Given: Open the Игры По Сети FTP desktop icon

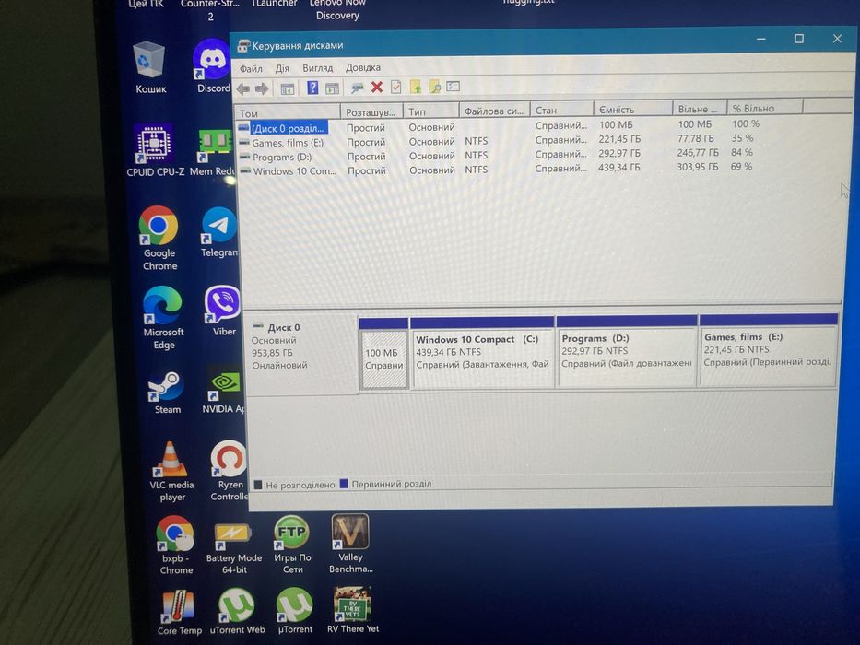Looking at the screenshot, I should [x=292, y=545].
